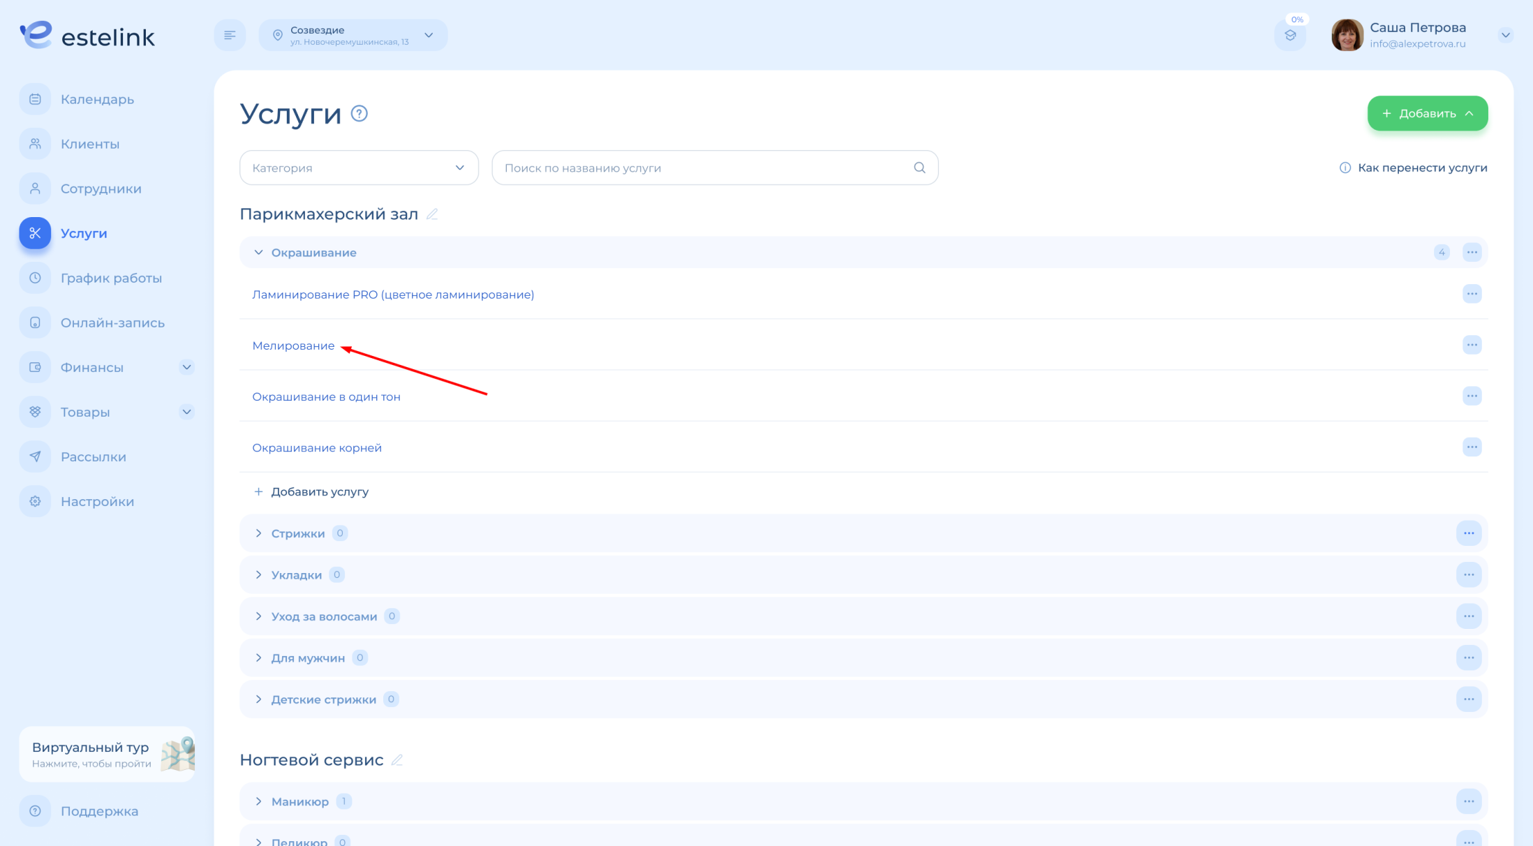Screen dimensions: 1533x846
Task: Open the Категория filter dropdown
Action: [359, 168]
